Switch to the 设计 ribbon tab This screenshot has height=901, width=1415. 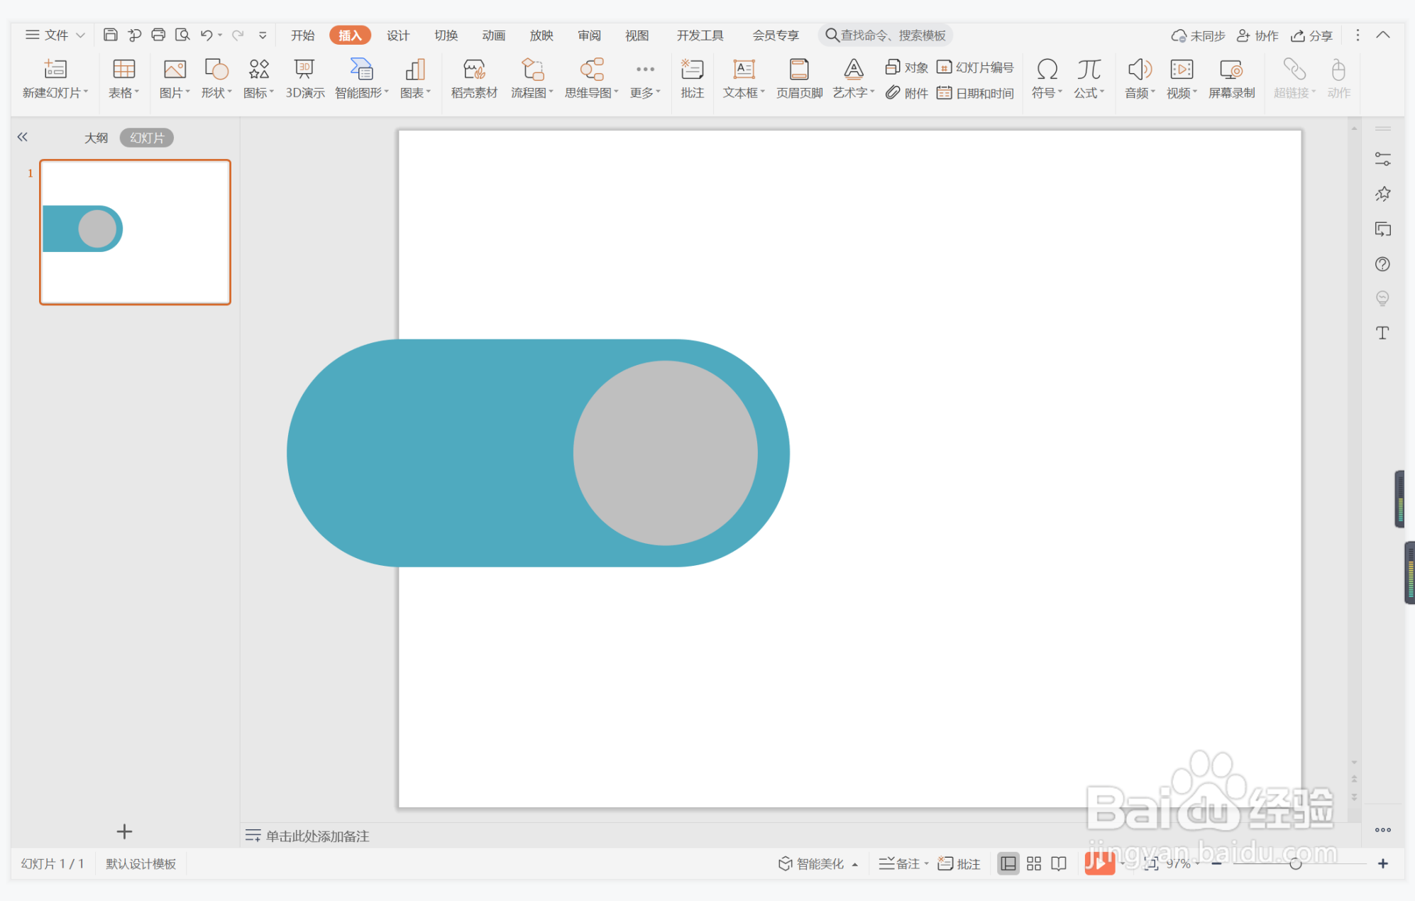[397, 35]
